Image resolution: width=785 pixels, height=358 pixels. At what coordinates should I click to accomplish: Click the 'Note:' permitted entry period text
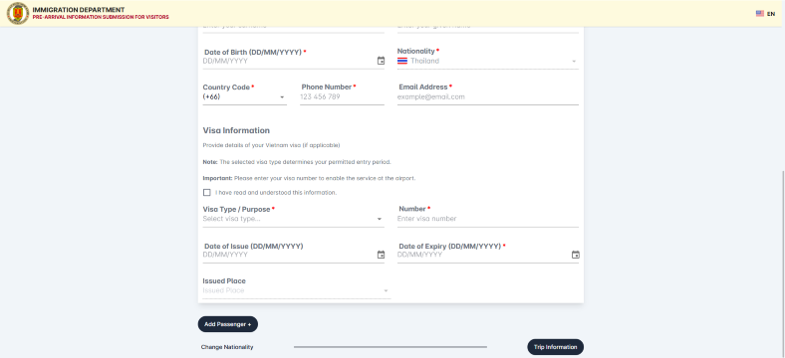[x=297, y=162]
